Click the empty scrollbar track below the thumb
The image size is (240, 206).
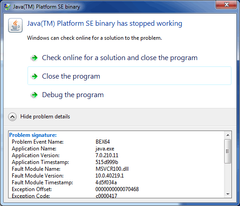(228, 177)
